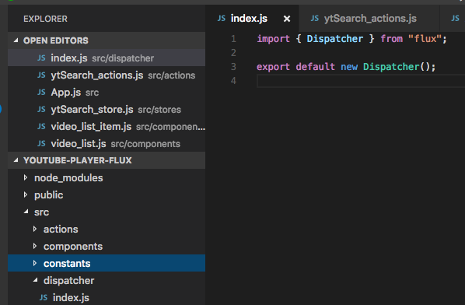This screenshot has height=305, width=465.
Task: Expand the node_modules folder arrow
Action: [x=26, y=177]
